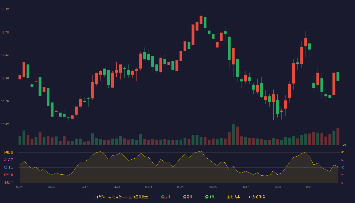
Task: Click the green horizontal support line near 12.9
Action: pyautogui.click(x=180, y=23)
